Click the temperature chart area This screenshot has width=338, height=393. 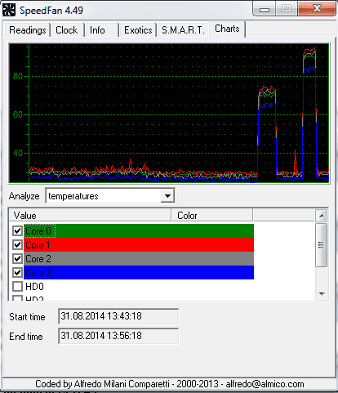coord(169,113)
